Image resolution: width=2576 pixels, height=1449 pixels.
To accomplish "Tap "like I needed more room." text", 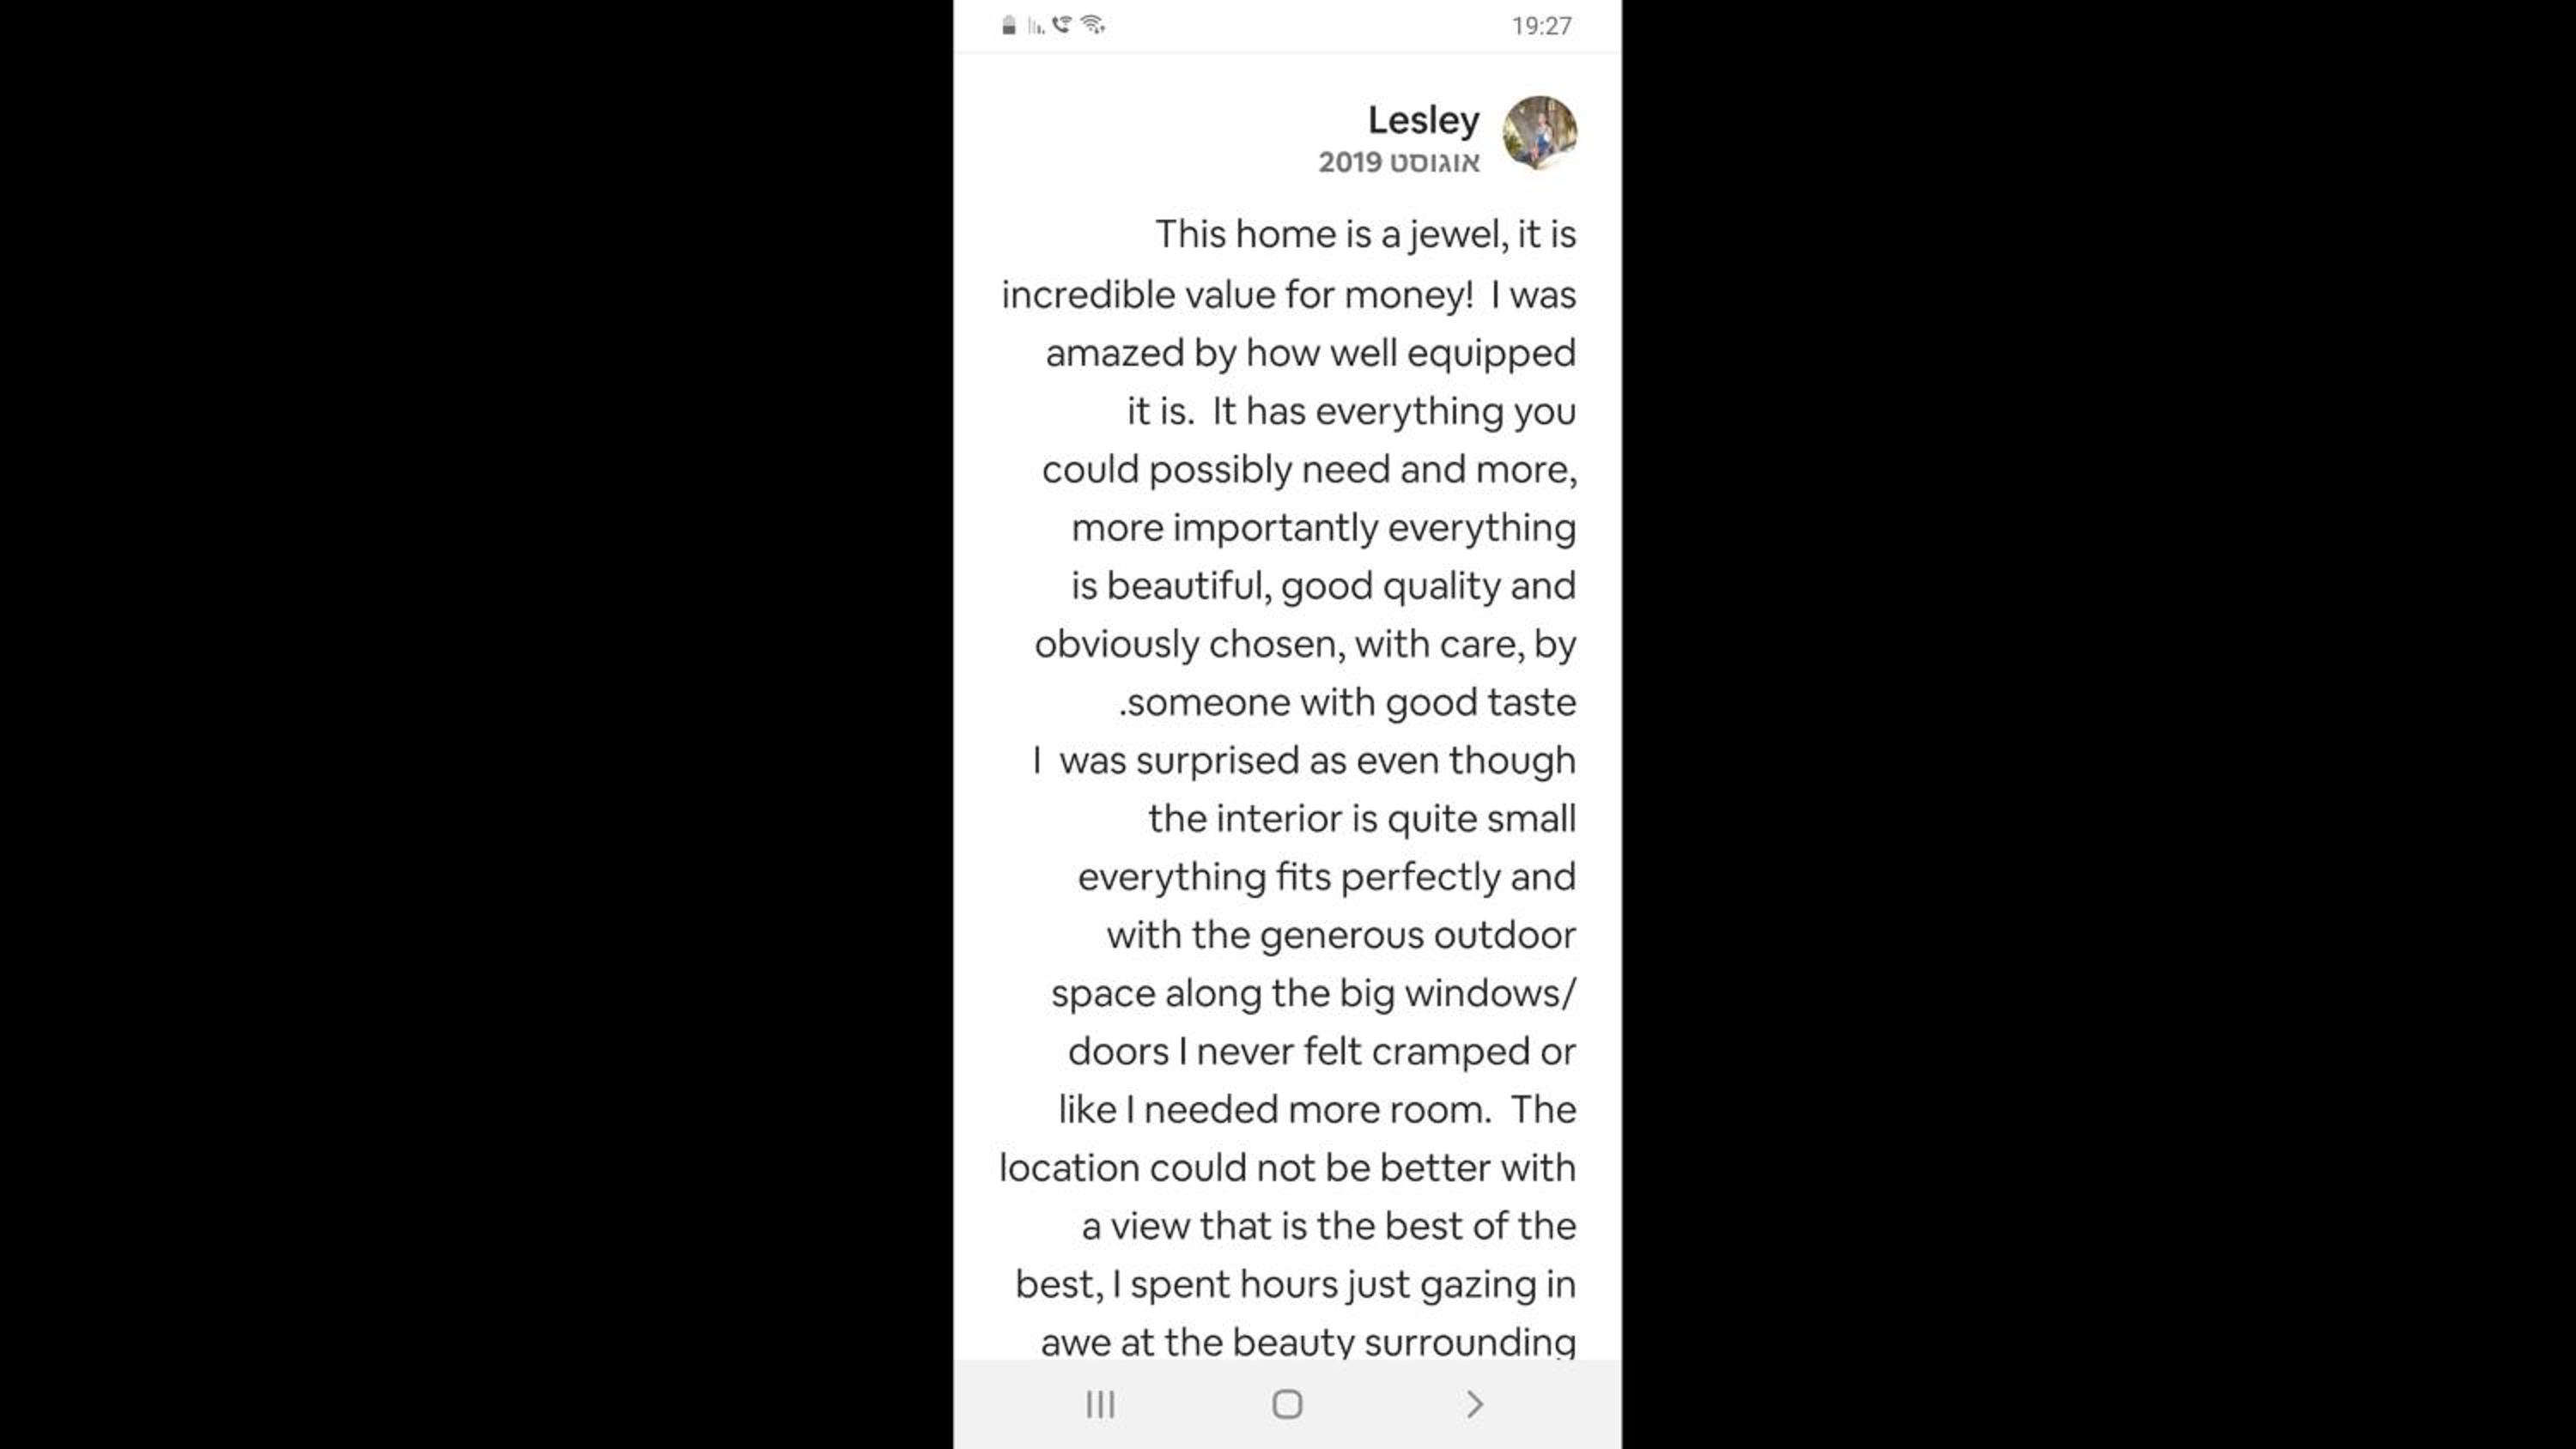I will pos(1275,1110).
